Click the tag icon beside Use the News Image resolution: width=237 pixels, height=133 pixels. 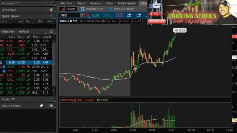coord(41,106)
